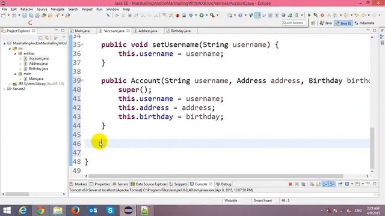Open the Open Console dropdown arrow
Image resolution: width=385 pixels, height=216 pixels.
[x=363, y=184]
